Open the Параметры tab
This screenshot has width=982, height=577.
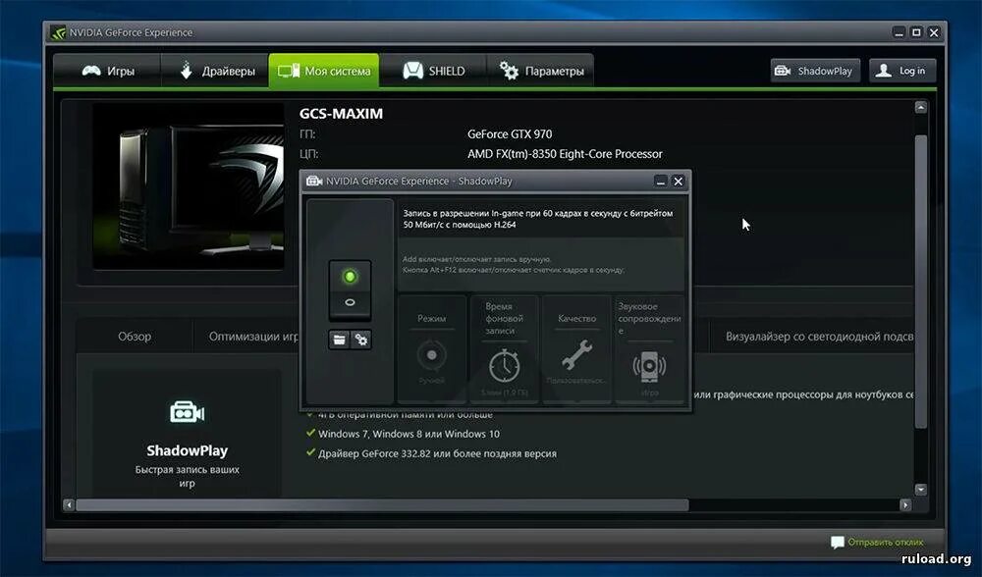[x=540, y=71]
